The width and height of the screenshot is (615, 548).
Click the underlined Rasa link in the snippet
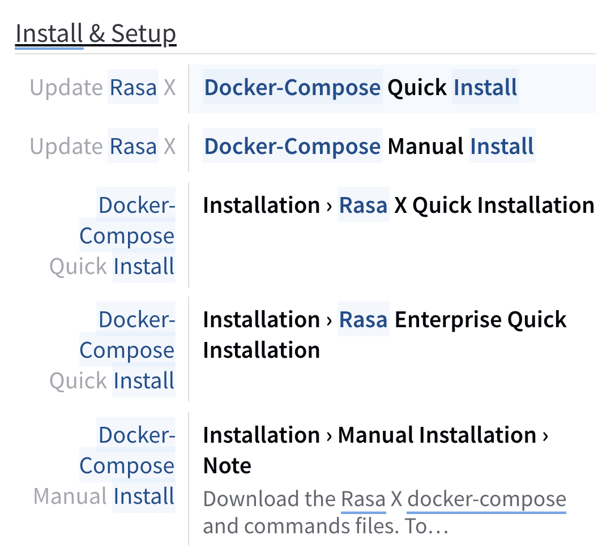[x=363, y=499]
